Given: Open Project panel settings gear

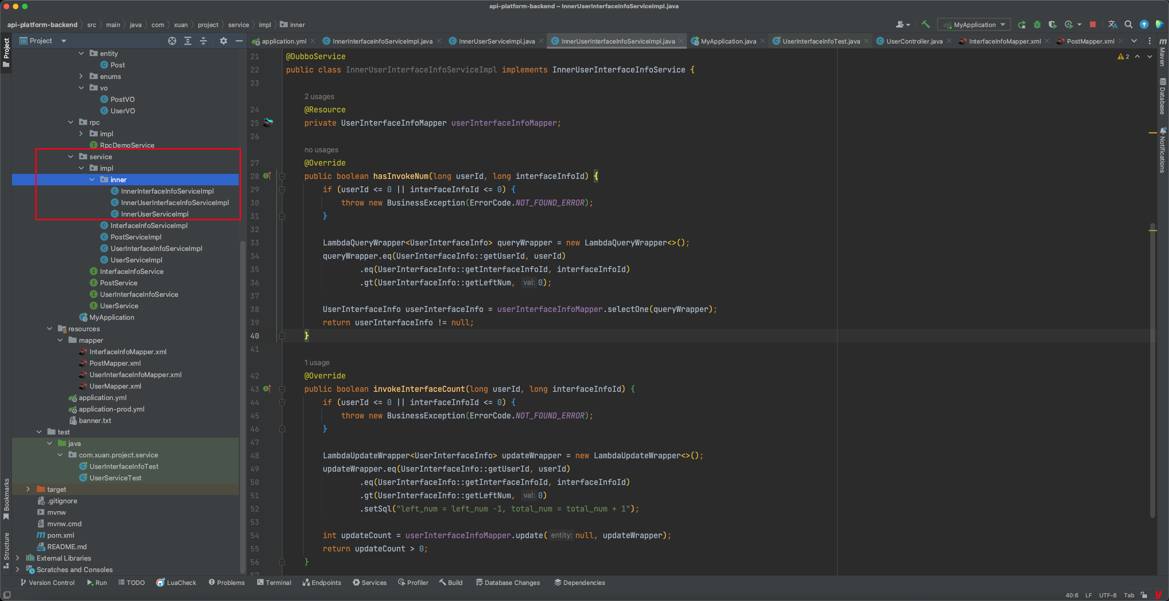Looking at the screenshot, I should coord(224,41).
